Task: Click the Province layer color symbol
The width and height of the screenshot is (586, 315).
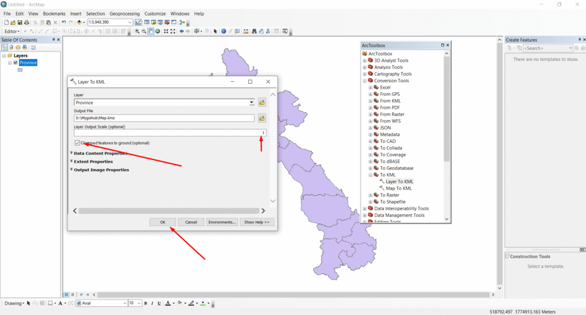Action: click(20, 69)
